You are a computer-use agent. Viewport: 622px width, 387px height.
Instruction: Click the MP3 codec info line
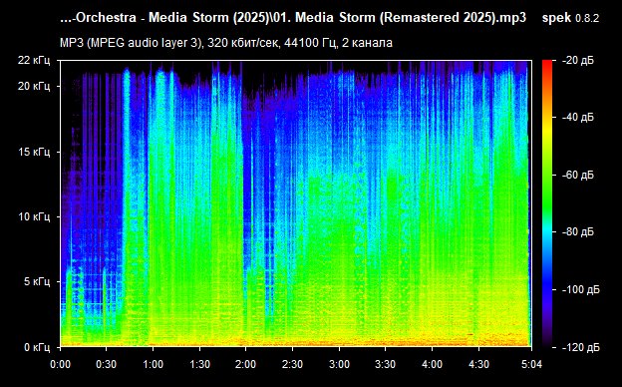point(226,43)
